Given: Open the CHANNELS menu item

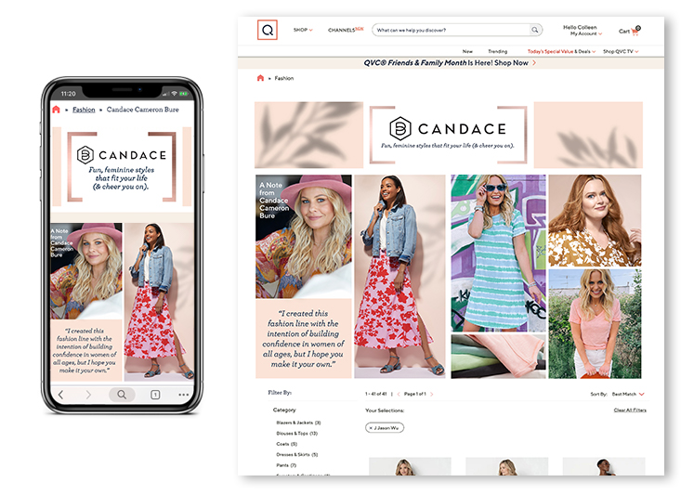Looking at the screenshot, I should 346,30.
